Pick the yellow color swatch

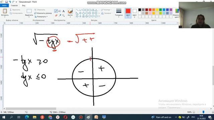(x=157, y=10)
